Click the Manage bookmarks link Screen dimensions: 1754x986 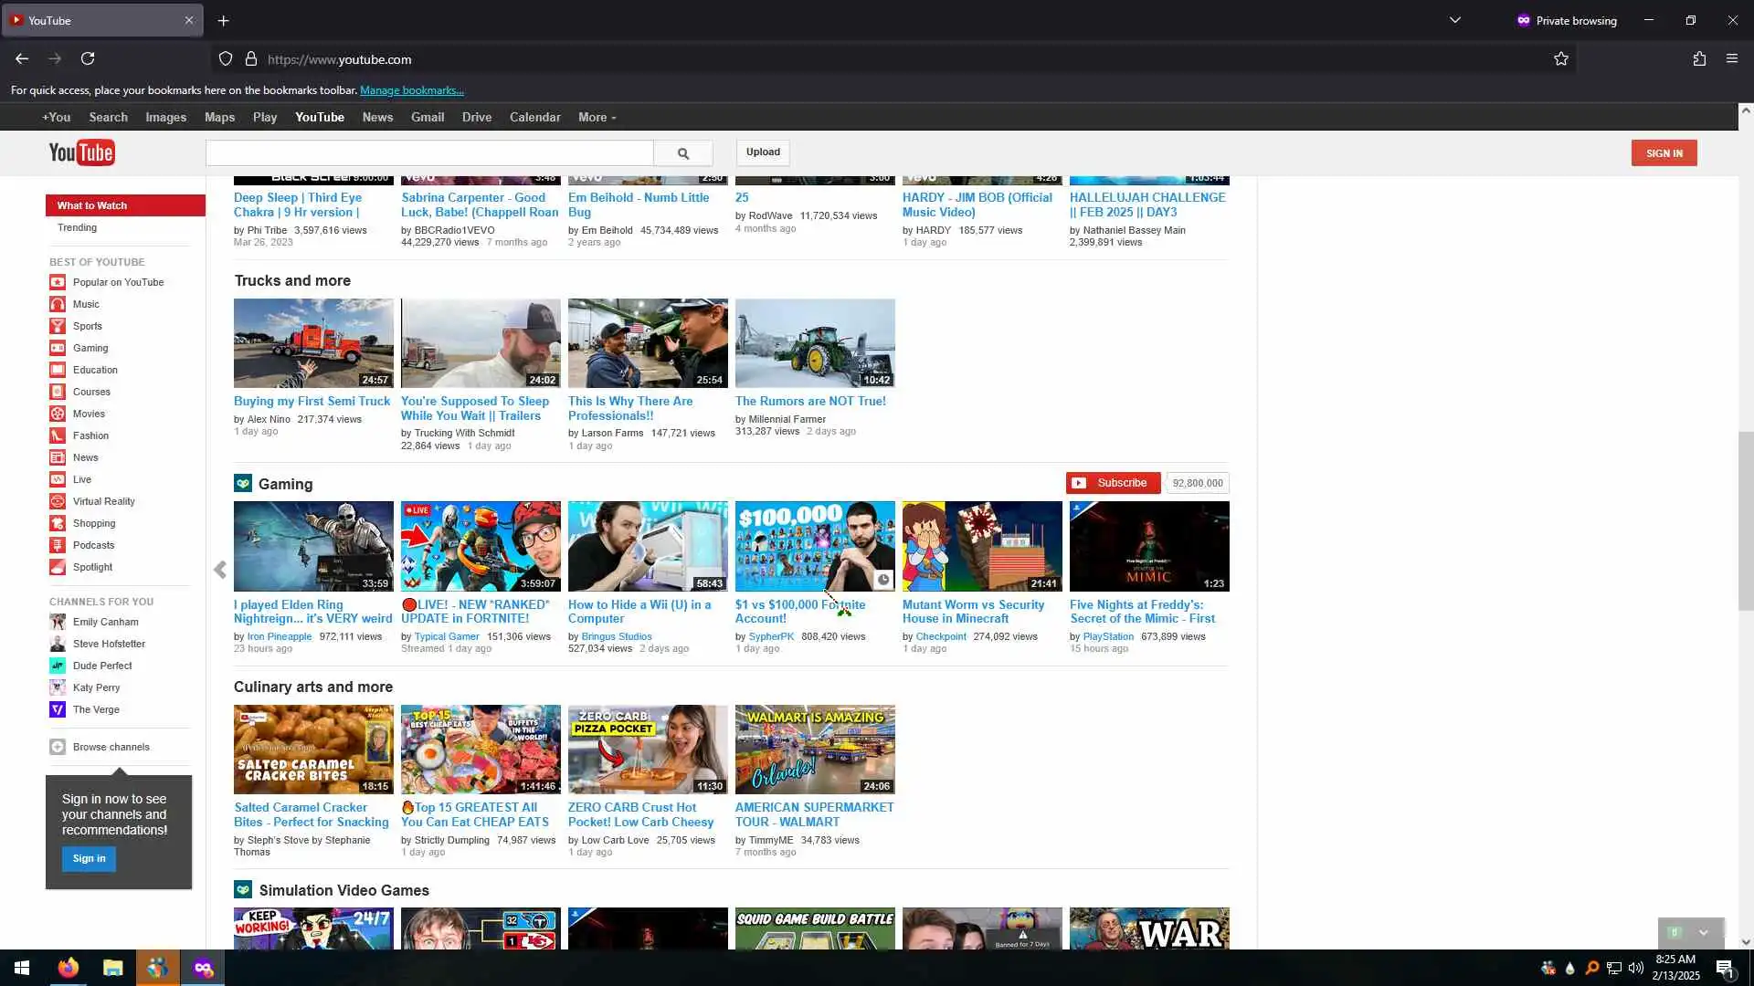(x=411, y=90)
